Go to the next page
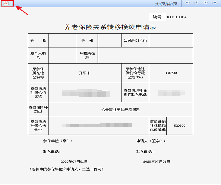Viewport: 221px width, 185px height. [205, 3]
